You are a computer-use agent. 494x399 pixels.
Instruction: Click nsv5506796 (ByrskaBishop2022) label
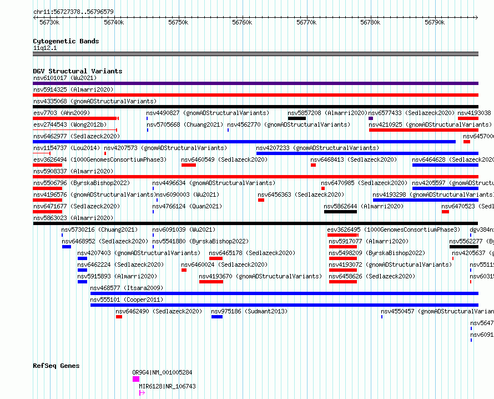click(82, 183)
